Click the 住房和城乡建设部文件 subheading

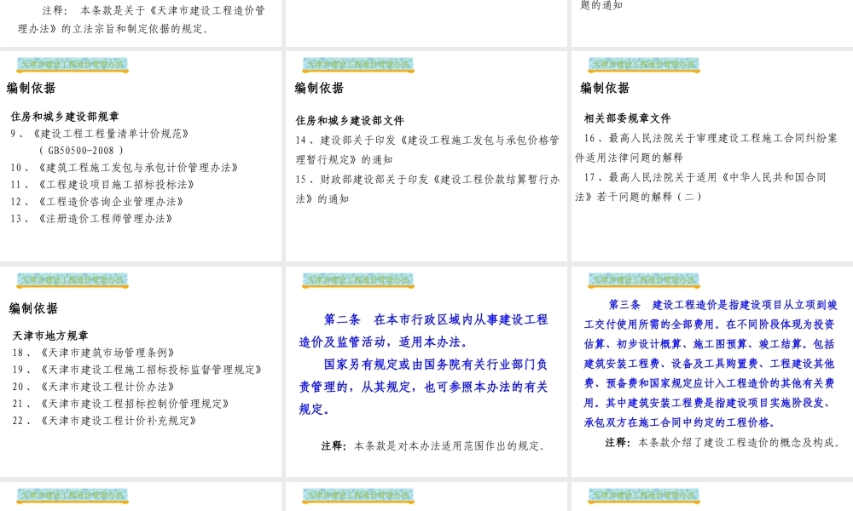pos(350,121)
